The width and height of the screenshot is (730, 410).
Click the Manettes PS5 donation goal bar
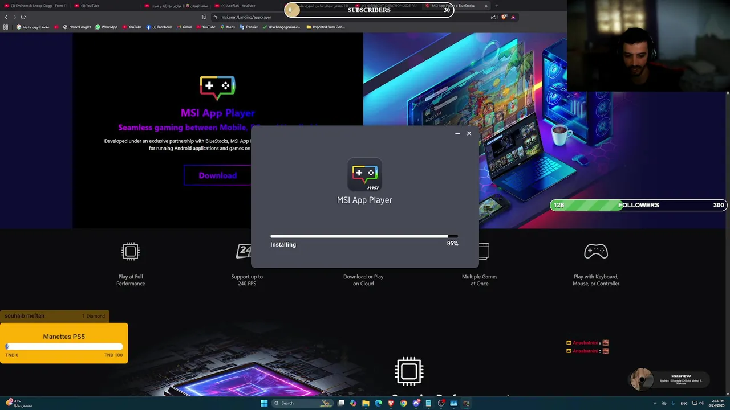64,346
